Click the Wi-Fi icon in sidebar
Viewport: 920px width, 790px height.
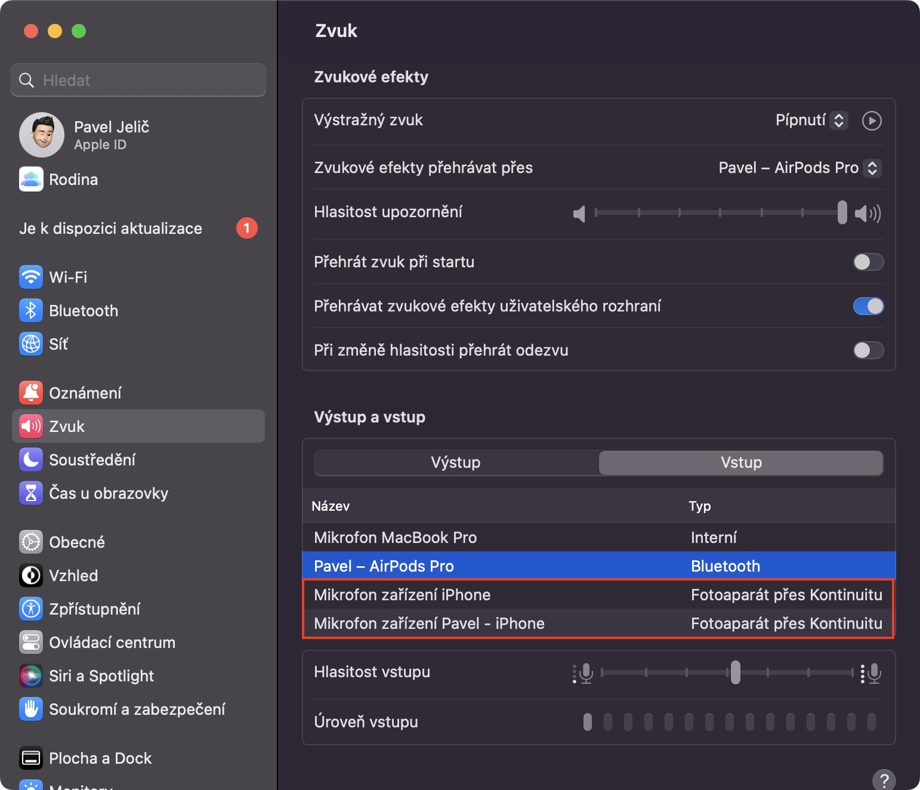click(31, 277)
